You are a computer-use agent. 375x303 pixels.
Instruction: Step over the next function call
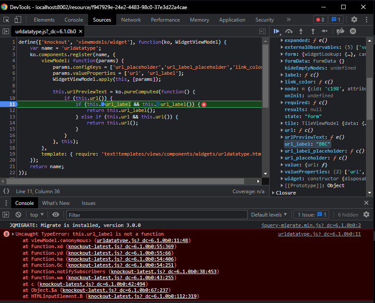289,31
